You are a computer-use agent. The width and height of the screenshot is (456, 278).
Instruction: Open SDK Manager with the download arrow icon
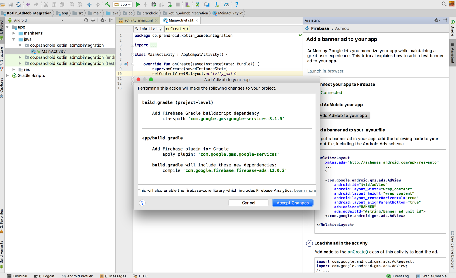(x=217, y=4)
